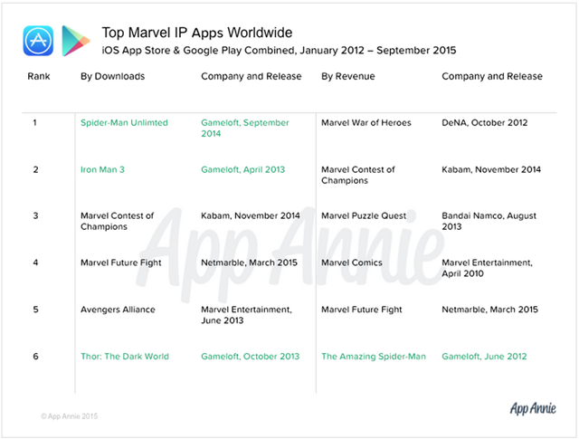Click Avengers Alliance in downloads column
Viewport: 579px width, 439px height.
pyautogui.click(x=118, y=310)
